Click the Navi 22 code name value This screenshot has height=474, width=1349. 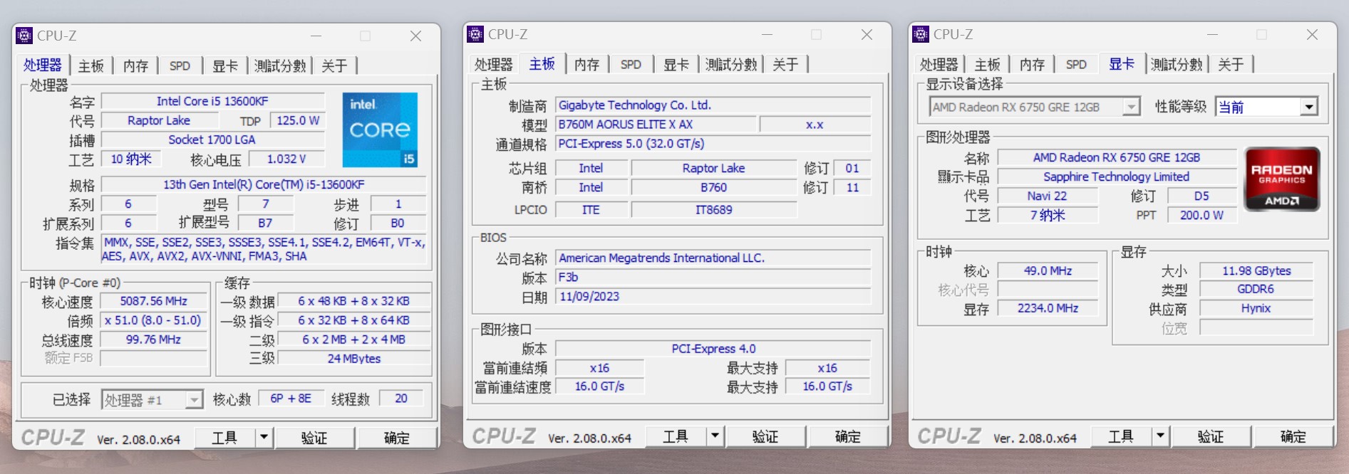pyautogui.click(x=1048, y=196)
